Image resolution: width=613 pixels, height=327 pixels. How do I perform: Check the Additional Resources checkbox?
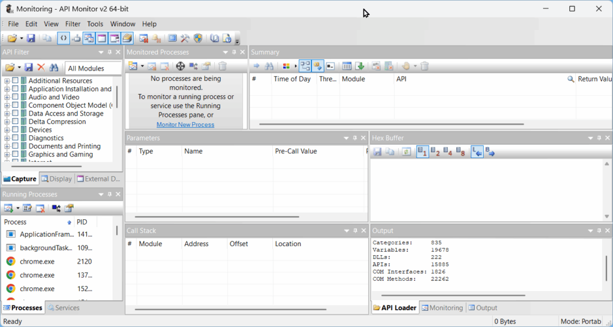15,81
